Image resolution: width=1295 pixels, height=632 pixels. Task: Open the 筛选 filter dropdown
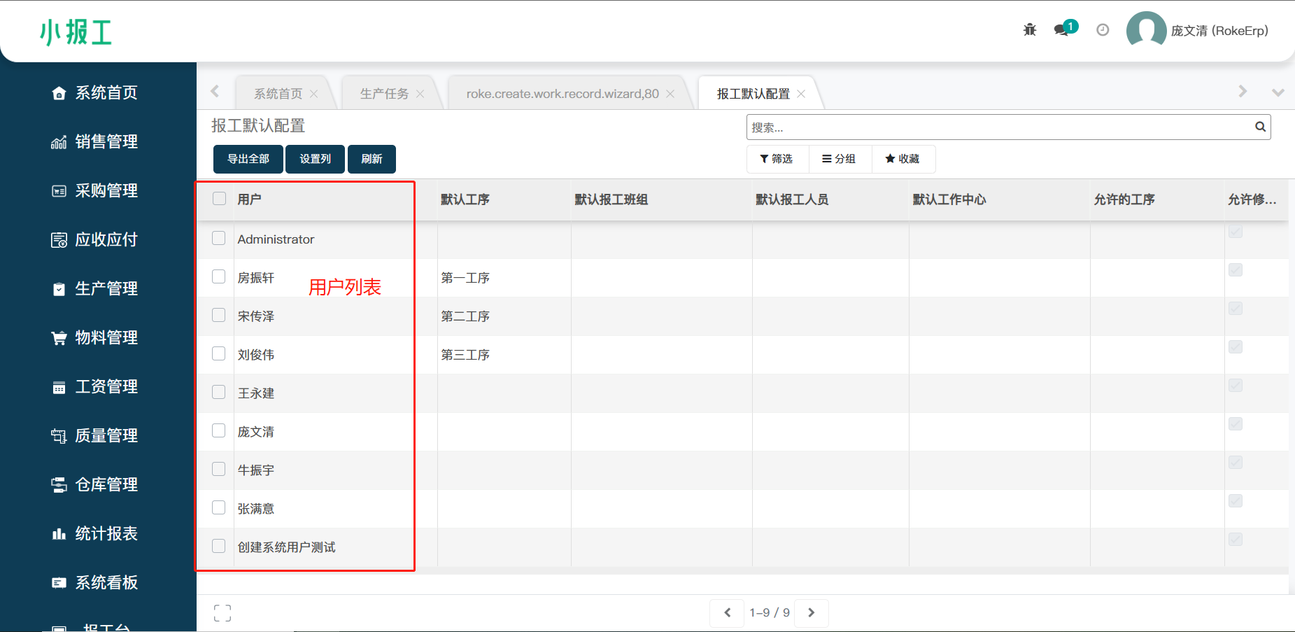(777, 159)
